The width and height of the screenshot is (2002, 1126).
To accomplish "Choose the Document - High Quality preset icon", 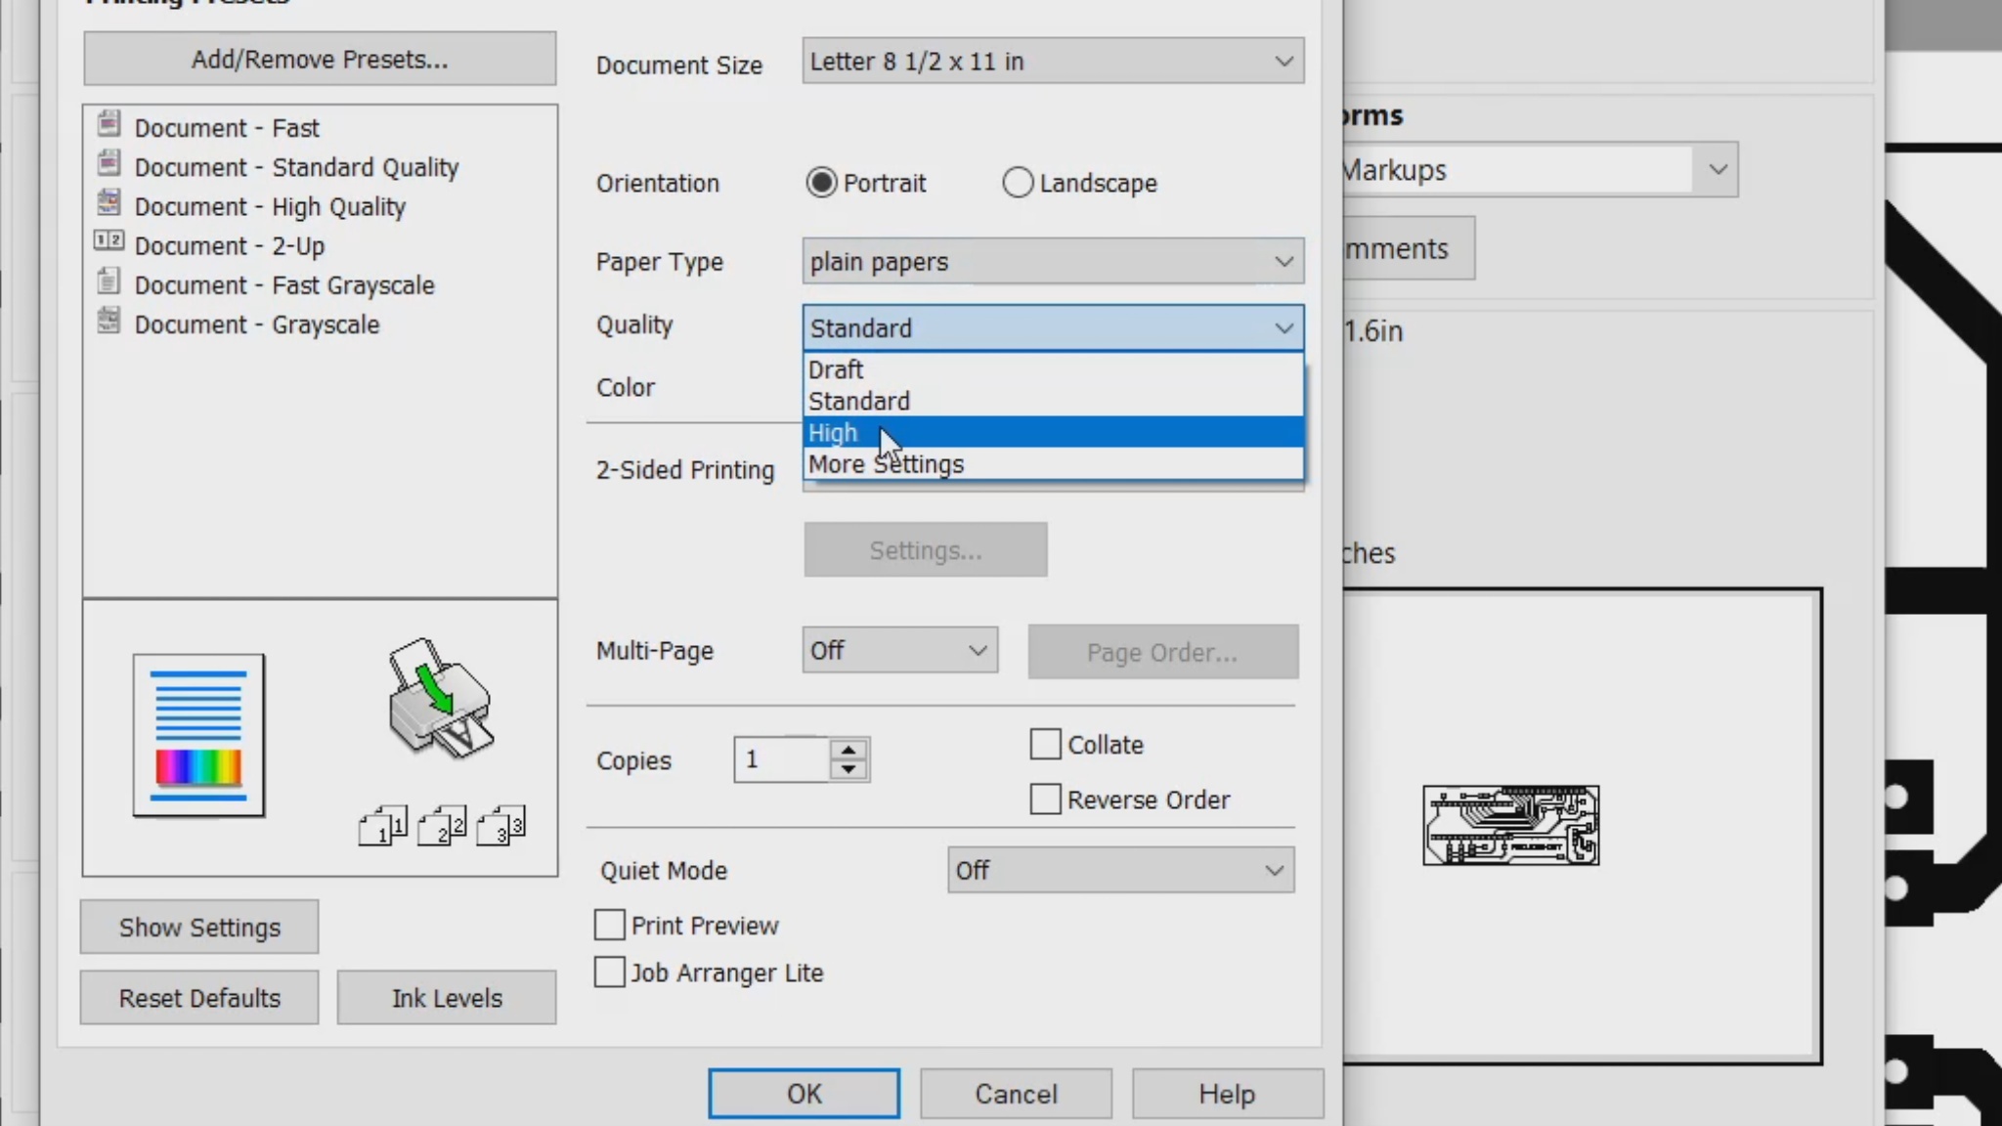I will point(109,203).
